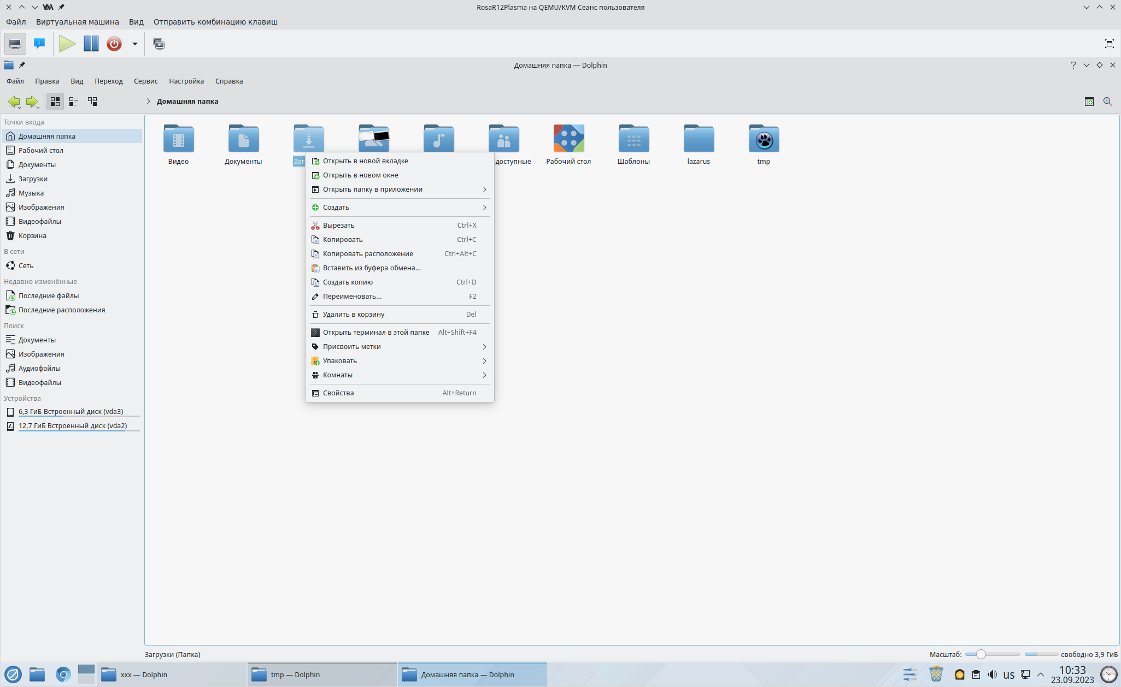Select Properties (Свойства) in context menu

click(x=338, y=393)
